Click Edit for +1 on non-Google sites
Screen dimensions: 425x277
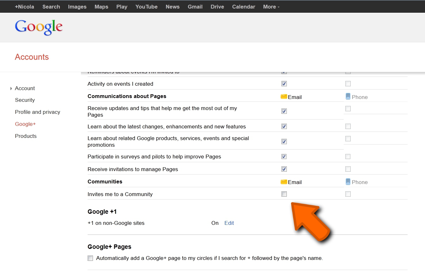(x=229, y=223)
